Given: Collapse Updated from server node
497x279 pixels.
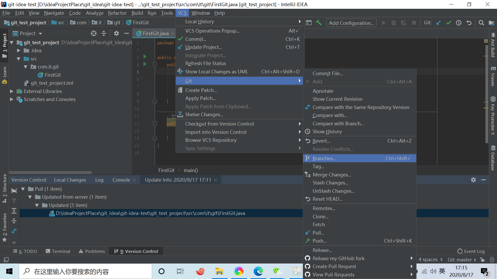Looking at the screenshot, I should point(30,197).
